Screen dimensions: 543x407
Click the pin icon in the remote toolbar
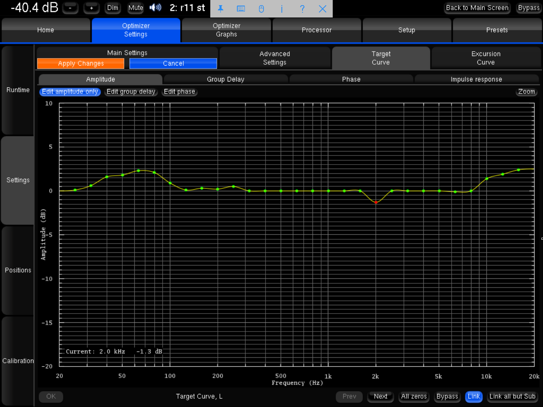tap(221, 8)
